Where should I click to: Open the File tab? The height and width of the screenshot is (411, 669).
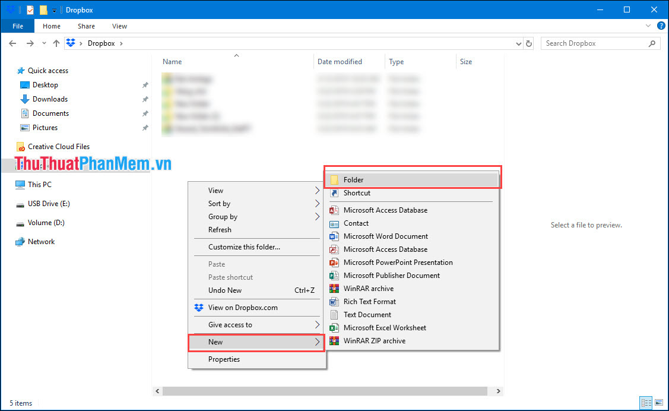click(x=18, y=26)
